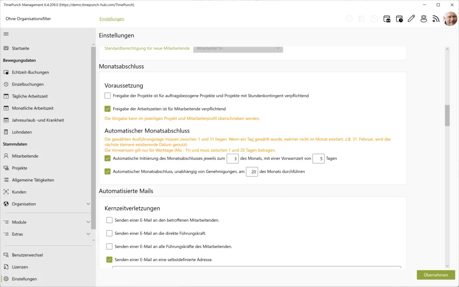Open the calendar with briefcase toolbar icon

387,19
